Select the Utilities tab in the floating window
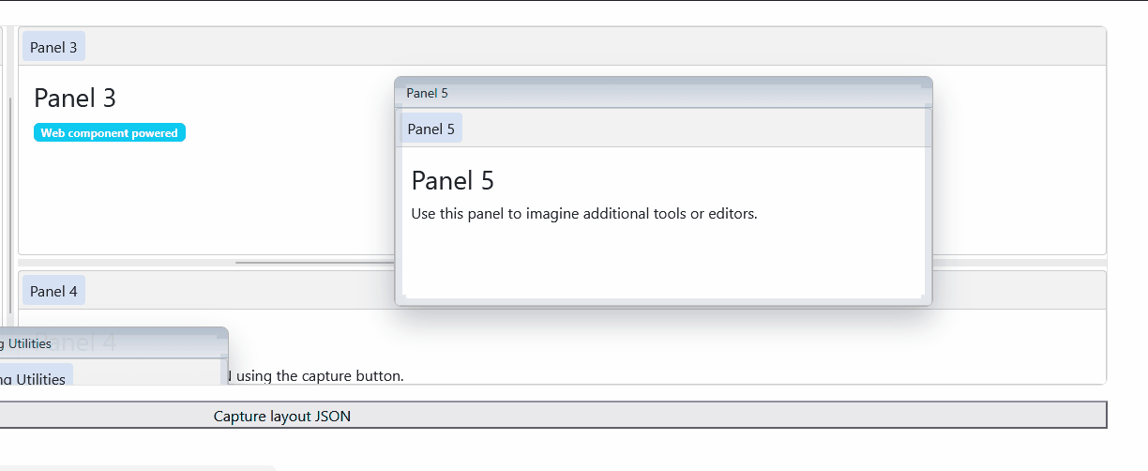The image size is (1148, 471). click(36, 378)
